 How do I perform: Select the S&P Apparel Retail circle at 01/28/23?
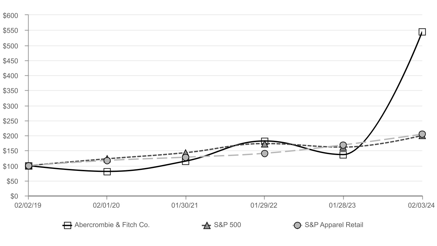[343, 145]
